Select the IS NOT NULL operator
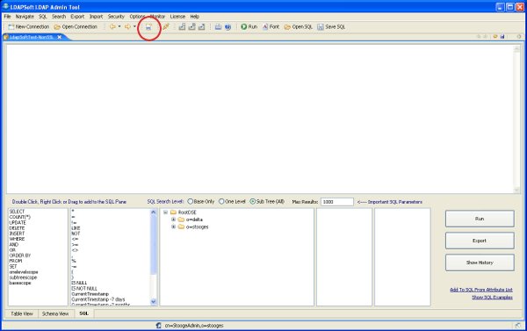 pos(84,289)
